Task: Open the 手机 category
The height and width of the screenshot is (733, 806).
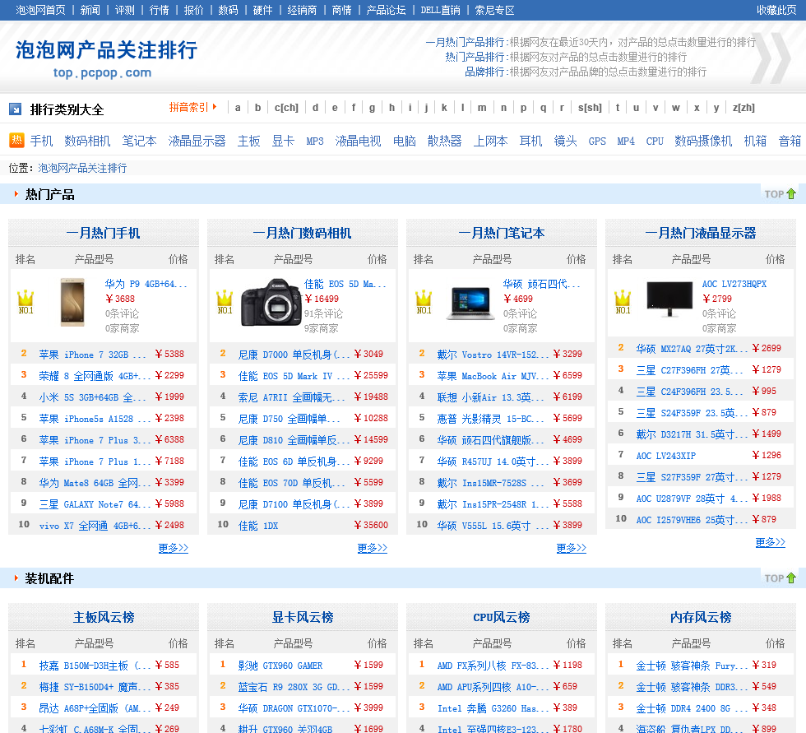Action: click(41, 141)
